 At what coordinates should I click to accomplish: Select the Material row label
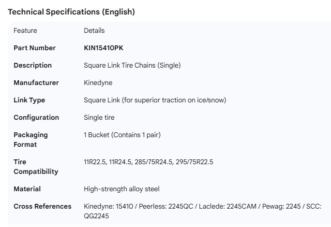coord(27,189)
